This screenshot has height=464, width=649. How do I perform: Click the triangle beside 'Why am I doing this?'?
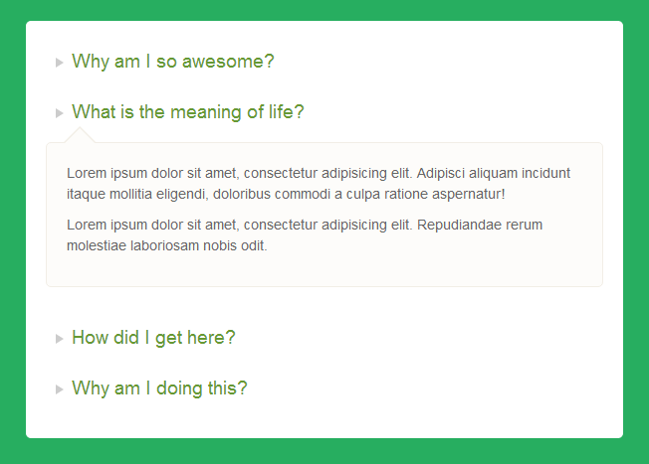tap(59, 389)
